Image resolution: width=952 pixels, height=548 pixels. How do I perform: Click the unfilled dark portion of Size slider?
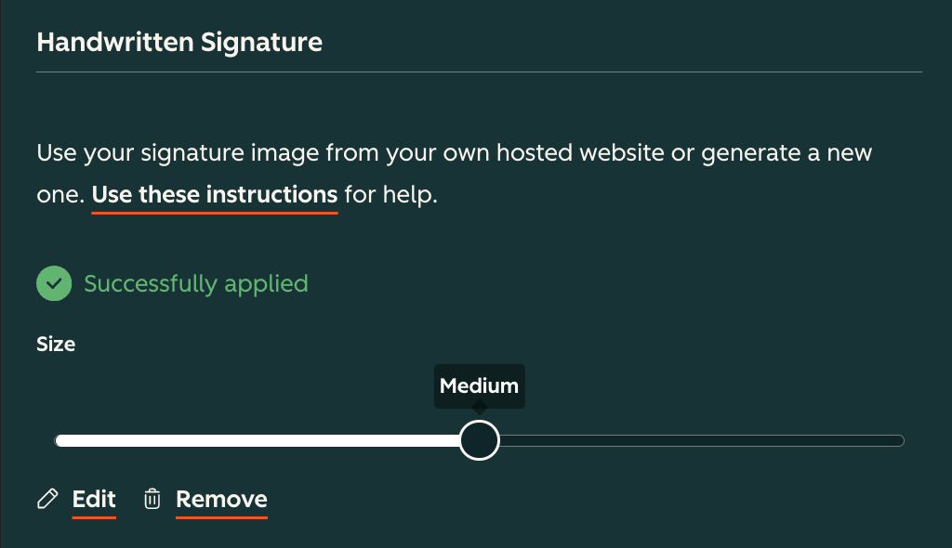(x=697, y=440)
